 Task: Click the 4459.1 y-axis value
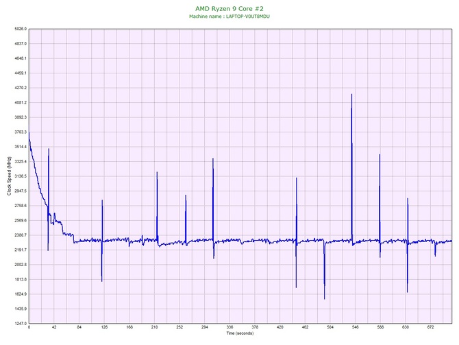[21, 73]
